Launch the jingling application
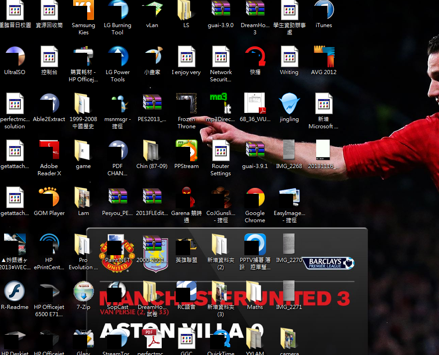Viewport: 439px width, 355px height. coord(289,103)
